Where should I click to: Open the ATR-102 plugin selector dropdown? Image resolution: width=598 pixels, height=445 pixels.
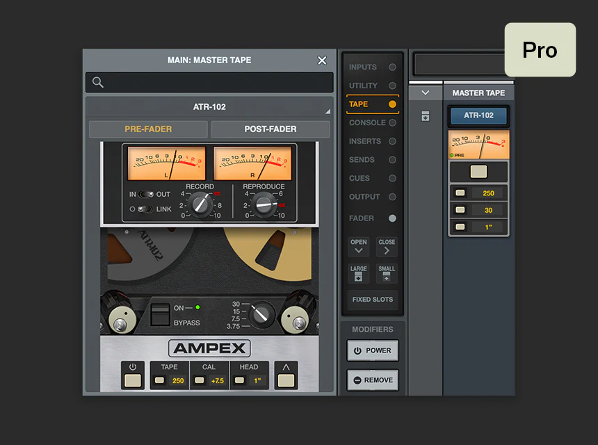click(209, 107)
